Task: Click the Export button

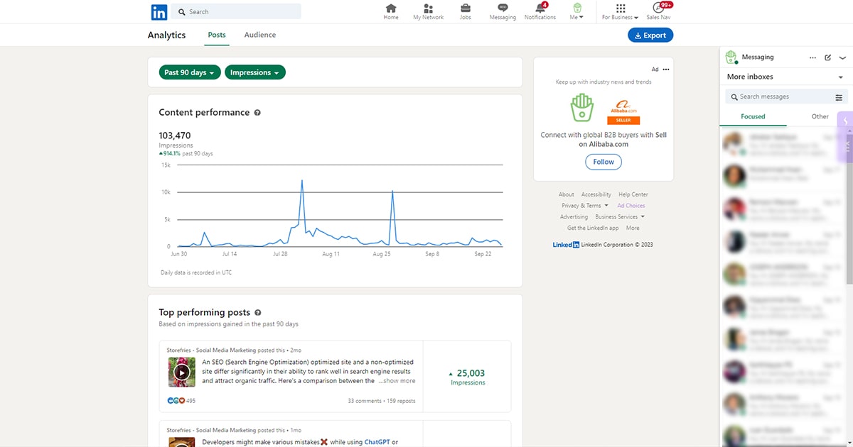Action: pyautogui.click(x=650, y=35)
